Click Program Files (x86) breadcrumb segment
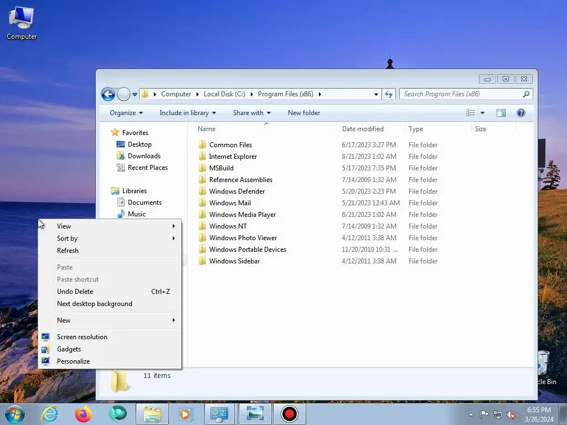Image resolution: width=567 pixels, height=425 pixels. (x=285, y=94)
